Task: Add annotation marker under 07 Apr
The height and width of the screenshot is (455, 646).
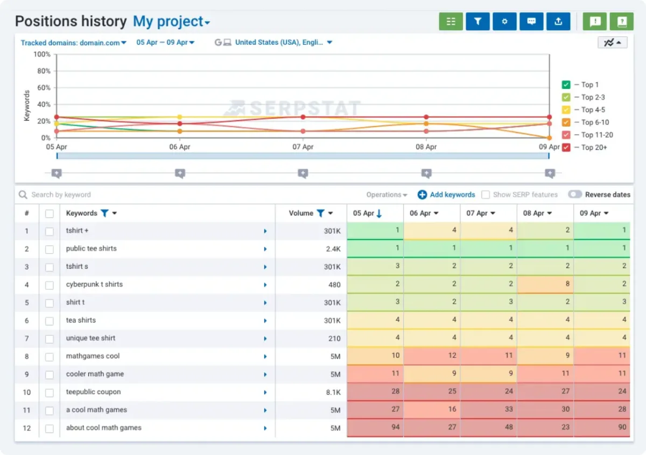Action: pyautogui.click(x=303, y=173)
